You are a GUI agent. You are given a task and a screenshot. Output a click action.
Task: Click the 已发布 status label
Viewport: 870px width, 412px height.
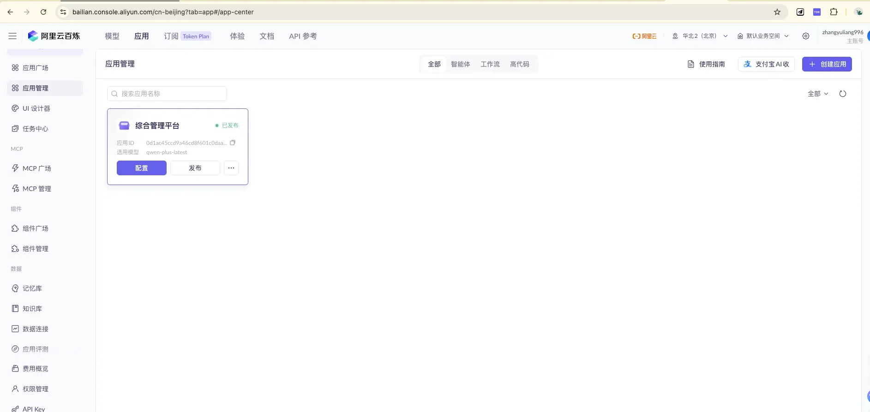tap(227, 125)
